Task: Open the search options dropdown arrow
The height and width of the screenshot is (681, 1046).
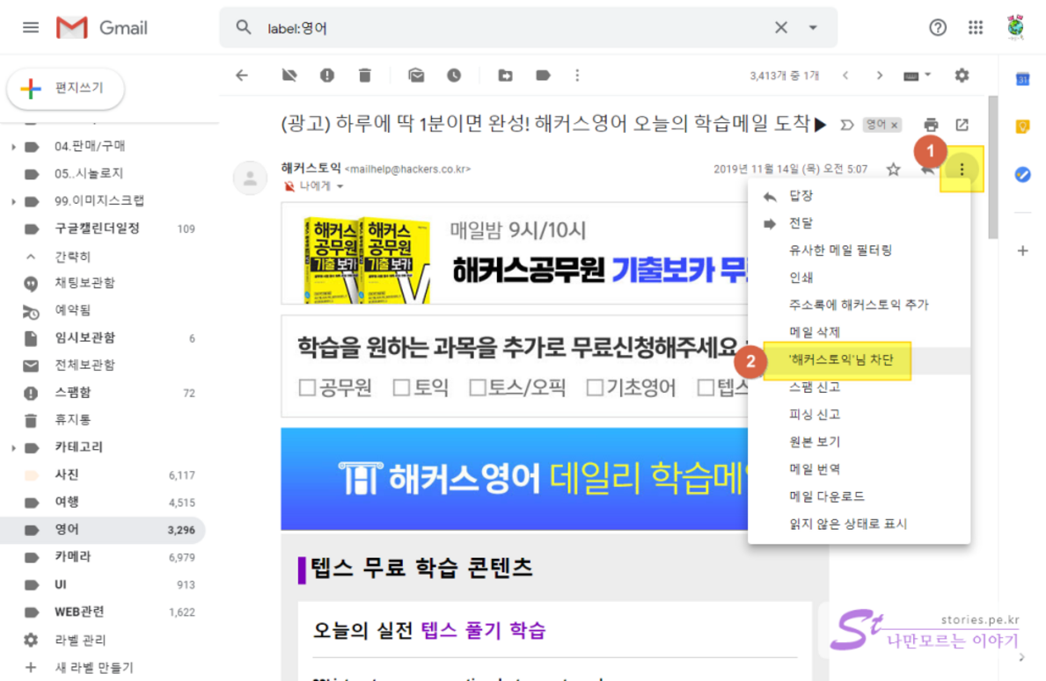Action: point(813,27)
